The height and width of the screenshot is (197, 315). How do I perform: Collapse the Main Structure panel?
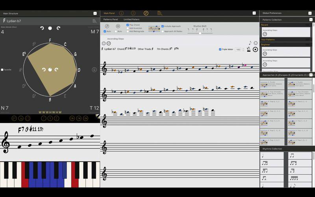tap(95, 13)
